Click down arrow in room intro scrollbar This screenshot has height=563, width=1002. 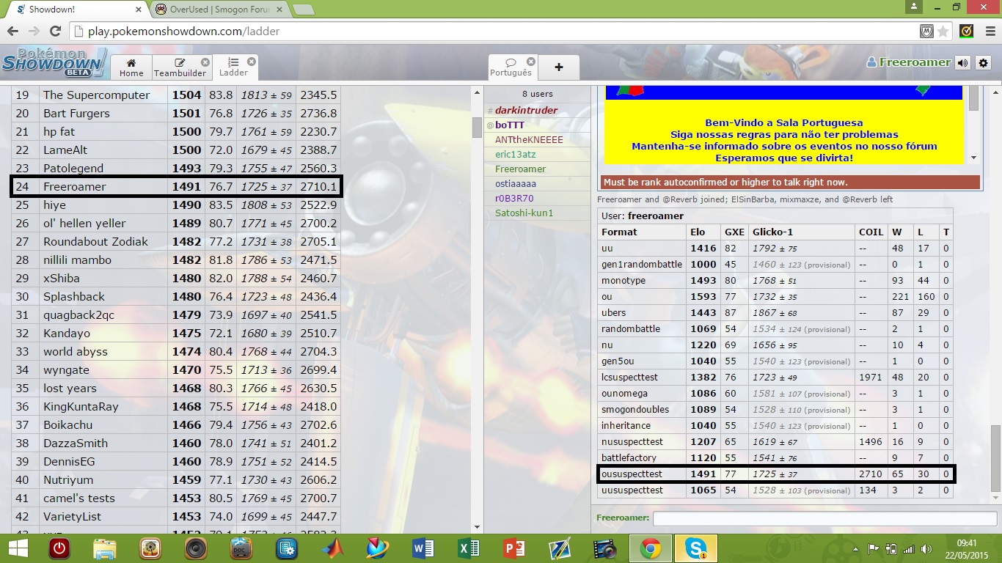(x=973, y=158)
